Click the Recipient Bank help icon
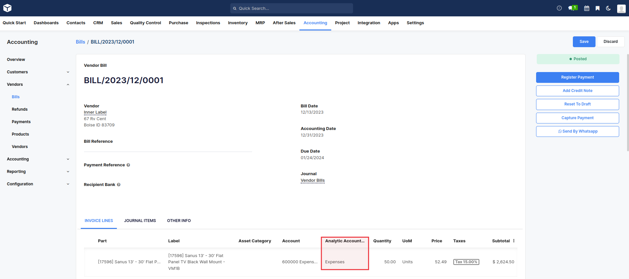The image size is (629, 279). tap(119, 185)
